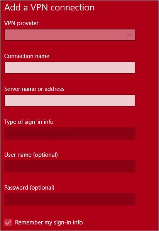Click the white checkmark icon at the bottom

click(x=8, y=222)
